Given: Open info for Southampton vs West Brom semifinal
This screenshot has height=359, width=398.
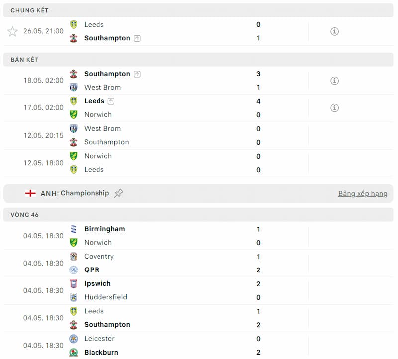Looking at the screenshot, I should pyautogui.click(x=334, y=81).
